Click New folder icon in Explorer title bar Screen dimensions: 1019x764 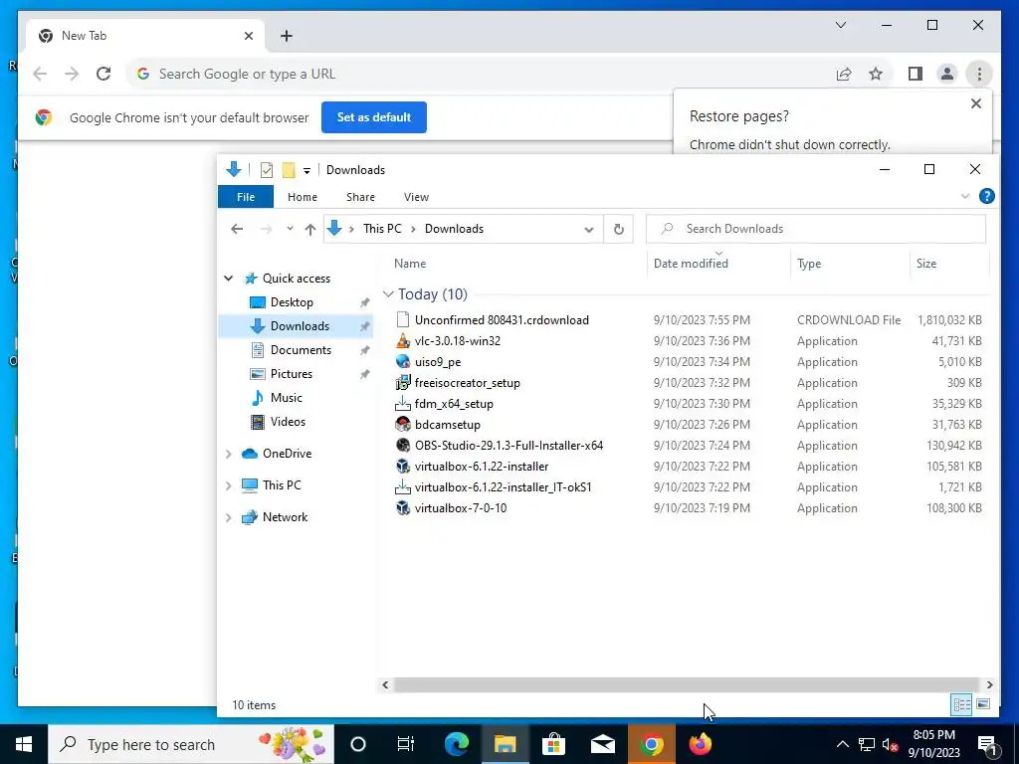point(289,169)
